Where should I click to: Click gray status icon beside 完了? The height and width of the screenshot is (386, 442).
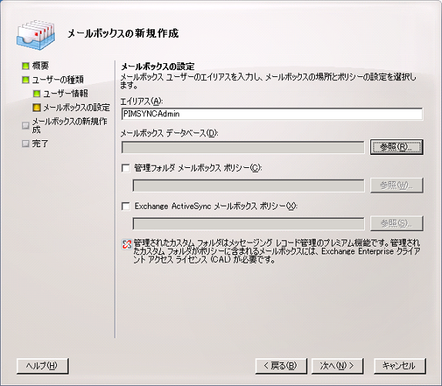click(25, 144)
